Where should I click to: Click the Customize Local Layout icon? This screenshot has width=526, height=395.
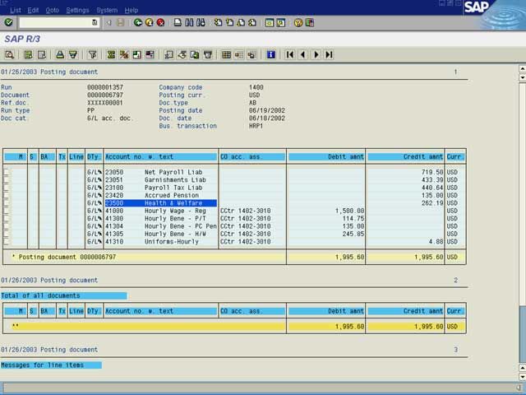(310, 22)
